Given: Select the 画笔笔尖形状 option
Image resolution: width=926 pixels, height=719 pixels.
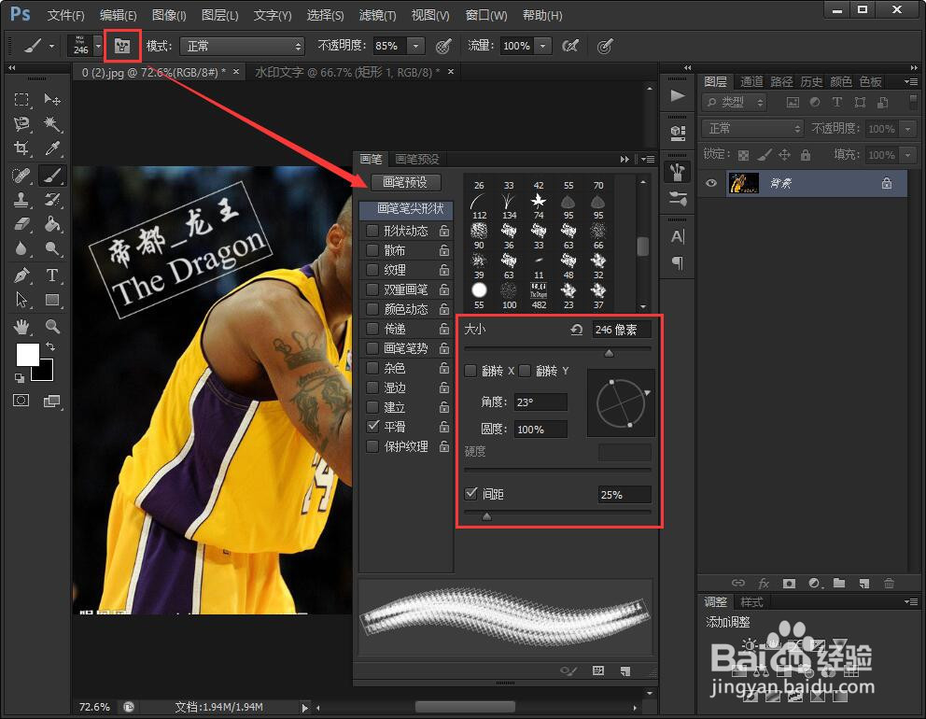Looking at the screenshot, I should tap(406, 208).
